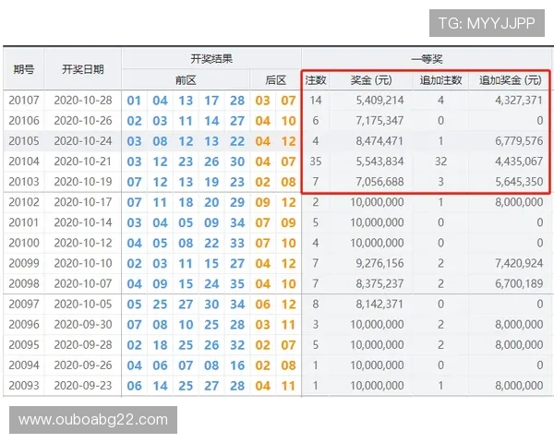Select period number 20103
The image size is (554, 443).
click(x=24, y=182)
